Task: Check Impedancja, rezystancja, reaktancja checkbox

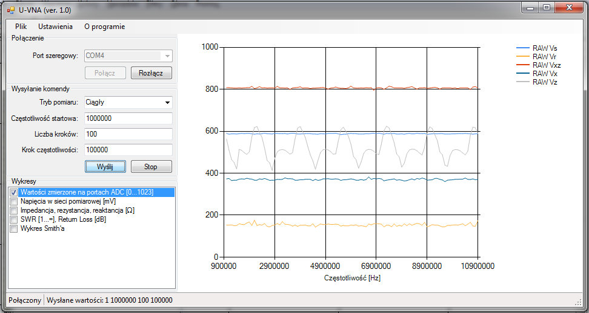Action: 14,210
